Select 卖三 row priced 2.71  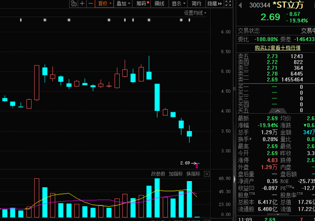[275, 68]
